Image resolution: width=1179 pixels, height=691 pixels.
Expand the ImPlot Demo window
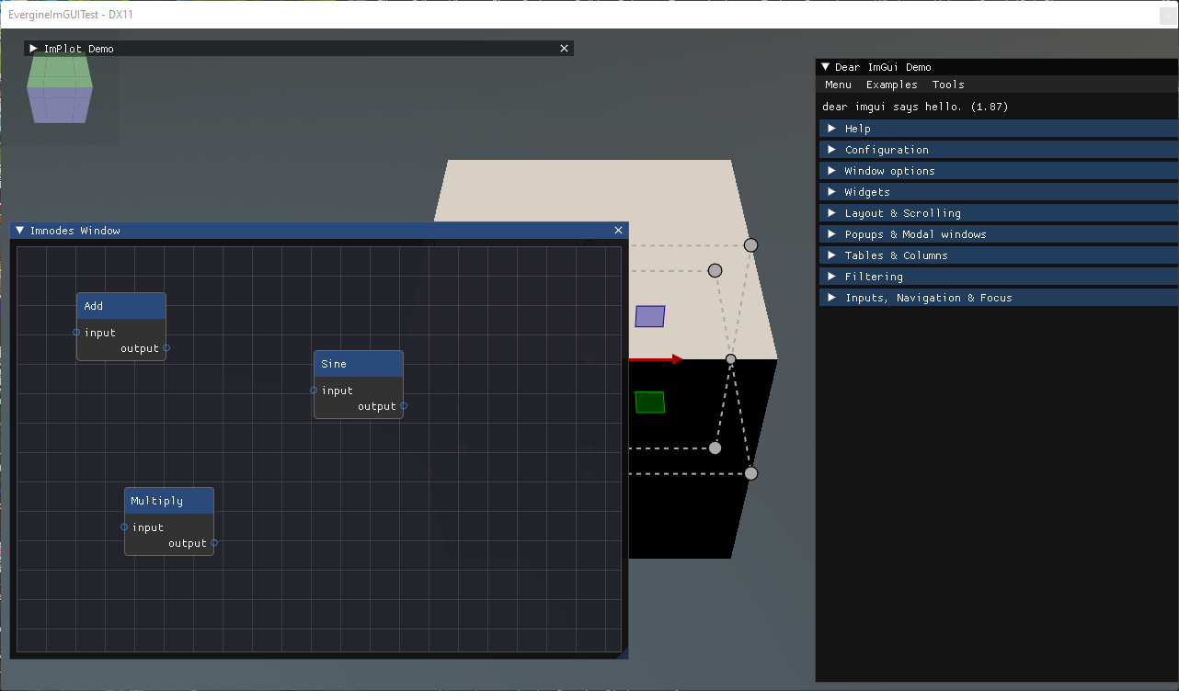[34, 49]
